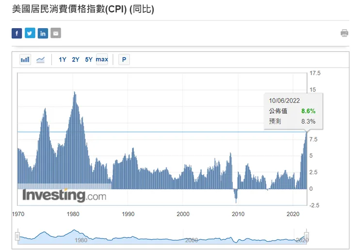The width and height of the screenshot is (359, 250).
Task: Click the 2010 label on x-axis
Action: 238,214
